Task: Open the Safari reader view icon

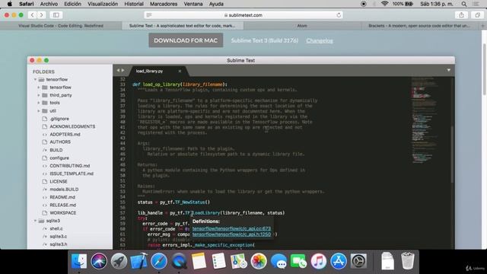Action: point(149,15)
